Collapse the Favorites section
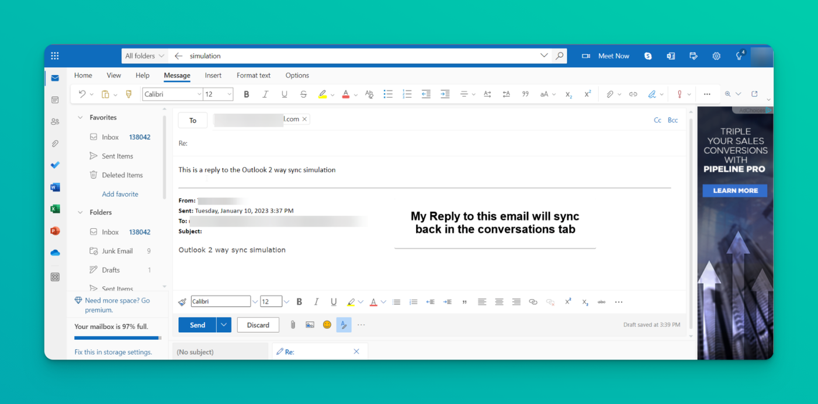The height and width of the screenshot is (404, 818). click(80, 117)
